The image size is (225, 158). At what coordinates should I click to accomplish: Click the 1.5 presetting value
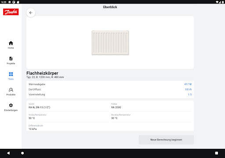click(x=190, y=94)
